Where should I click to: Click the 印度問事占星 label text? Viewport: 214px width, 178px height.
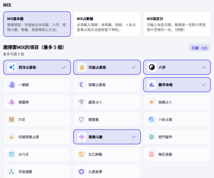pos(29,137)
